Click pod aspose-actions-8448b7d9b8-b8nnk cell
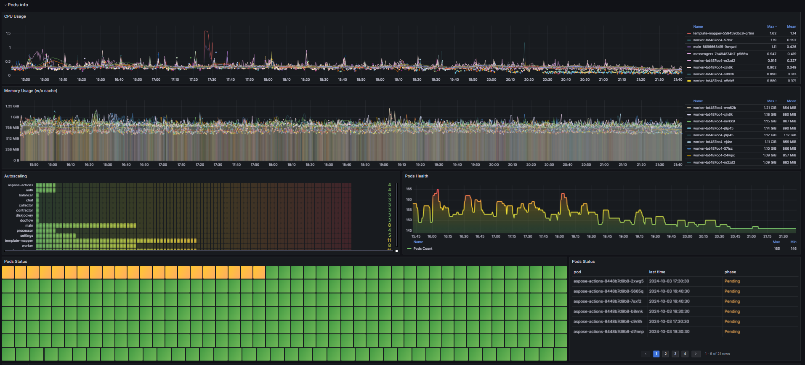The image size is (805, 365). coord(608,312)
